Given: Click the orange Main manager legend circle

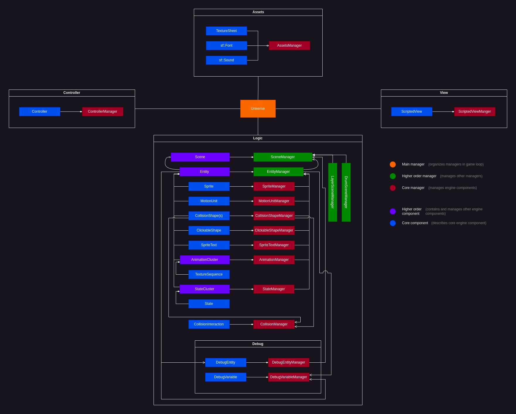Looking at the screenshot, I should pyautogui.click(x=393, y=164).
